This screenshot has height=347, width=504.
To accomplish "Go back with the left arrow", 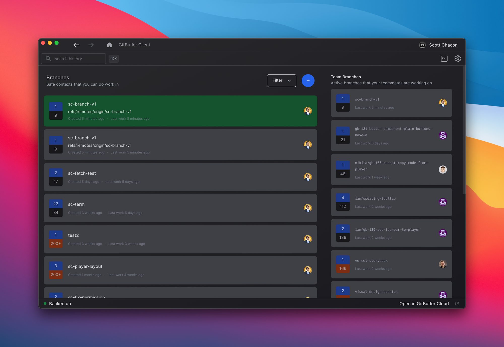I will (76, 45).
